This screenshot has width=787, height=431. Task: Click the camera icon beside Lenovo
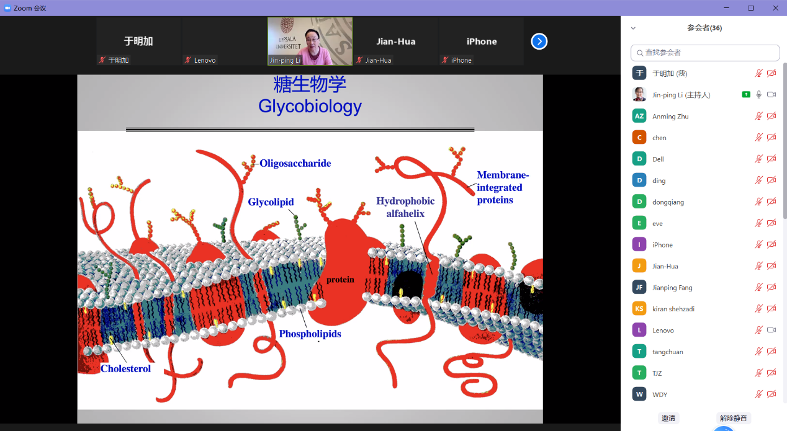click(771, 330)
